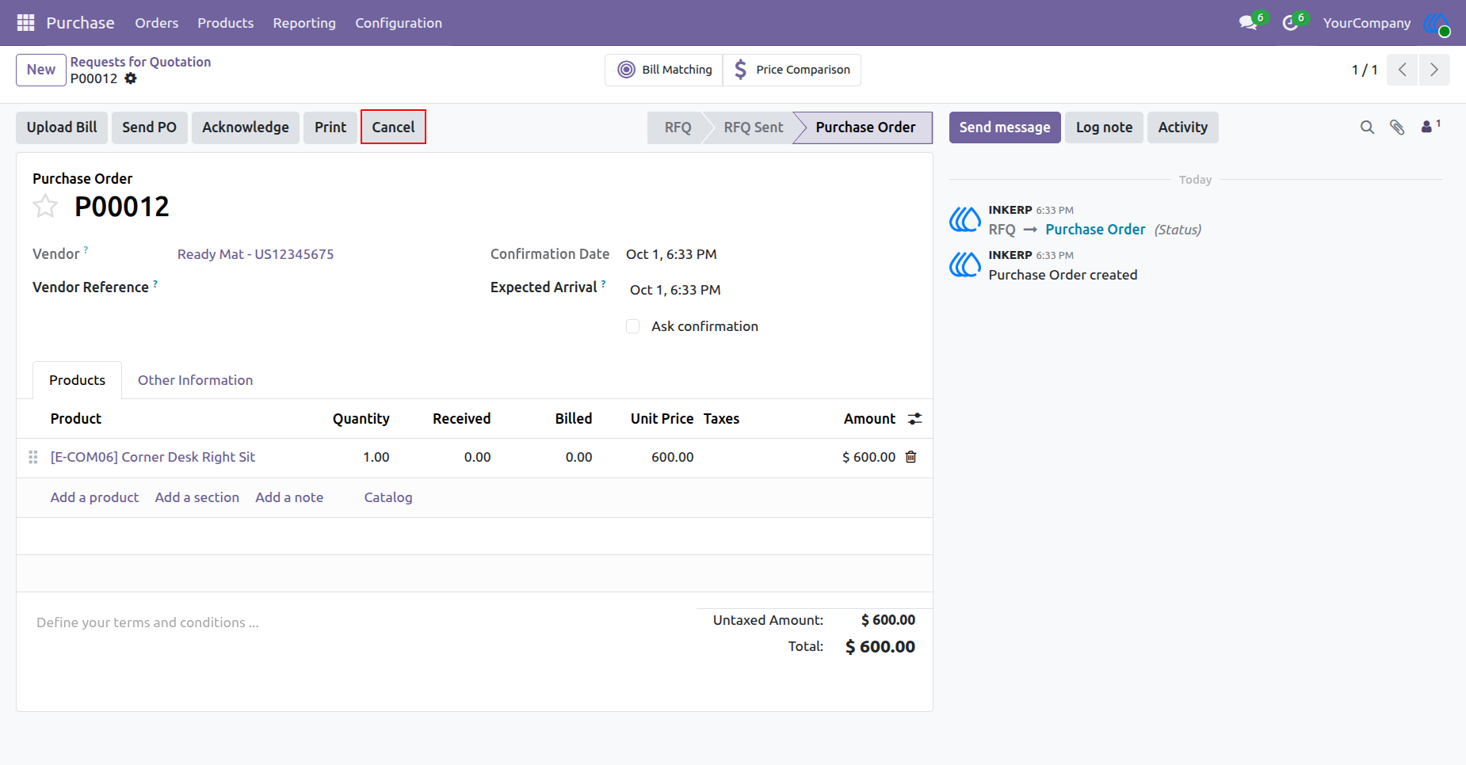
Task: Open the Products top menu
Action: point(226,23)
